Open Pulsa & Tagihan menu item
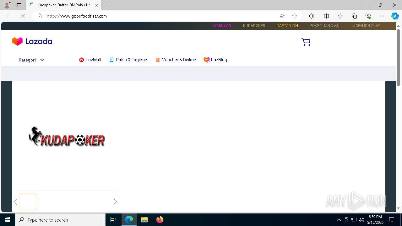402x226 pixels. (128, 60)
